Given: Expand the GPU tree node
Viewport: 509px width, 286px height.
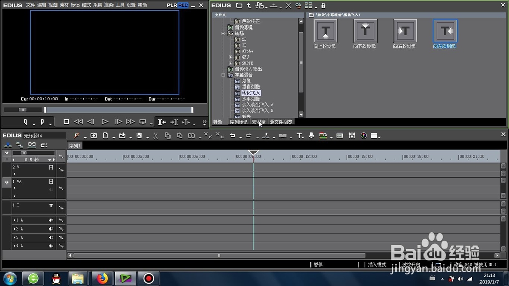Looking at the screenshot, I should tap(231, 57).
